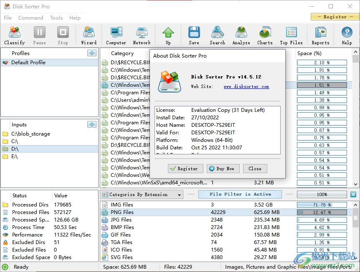The height and width of the screenshot is (272, 360).
Task: Open the Network toolbar icon
Action: click(142, 35)
